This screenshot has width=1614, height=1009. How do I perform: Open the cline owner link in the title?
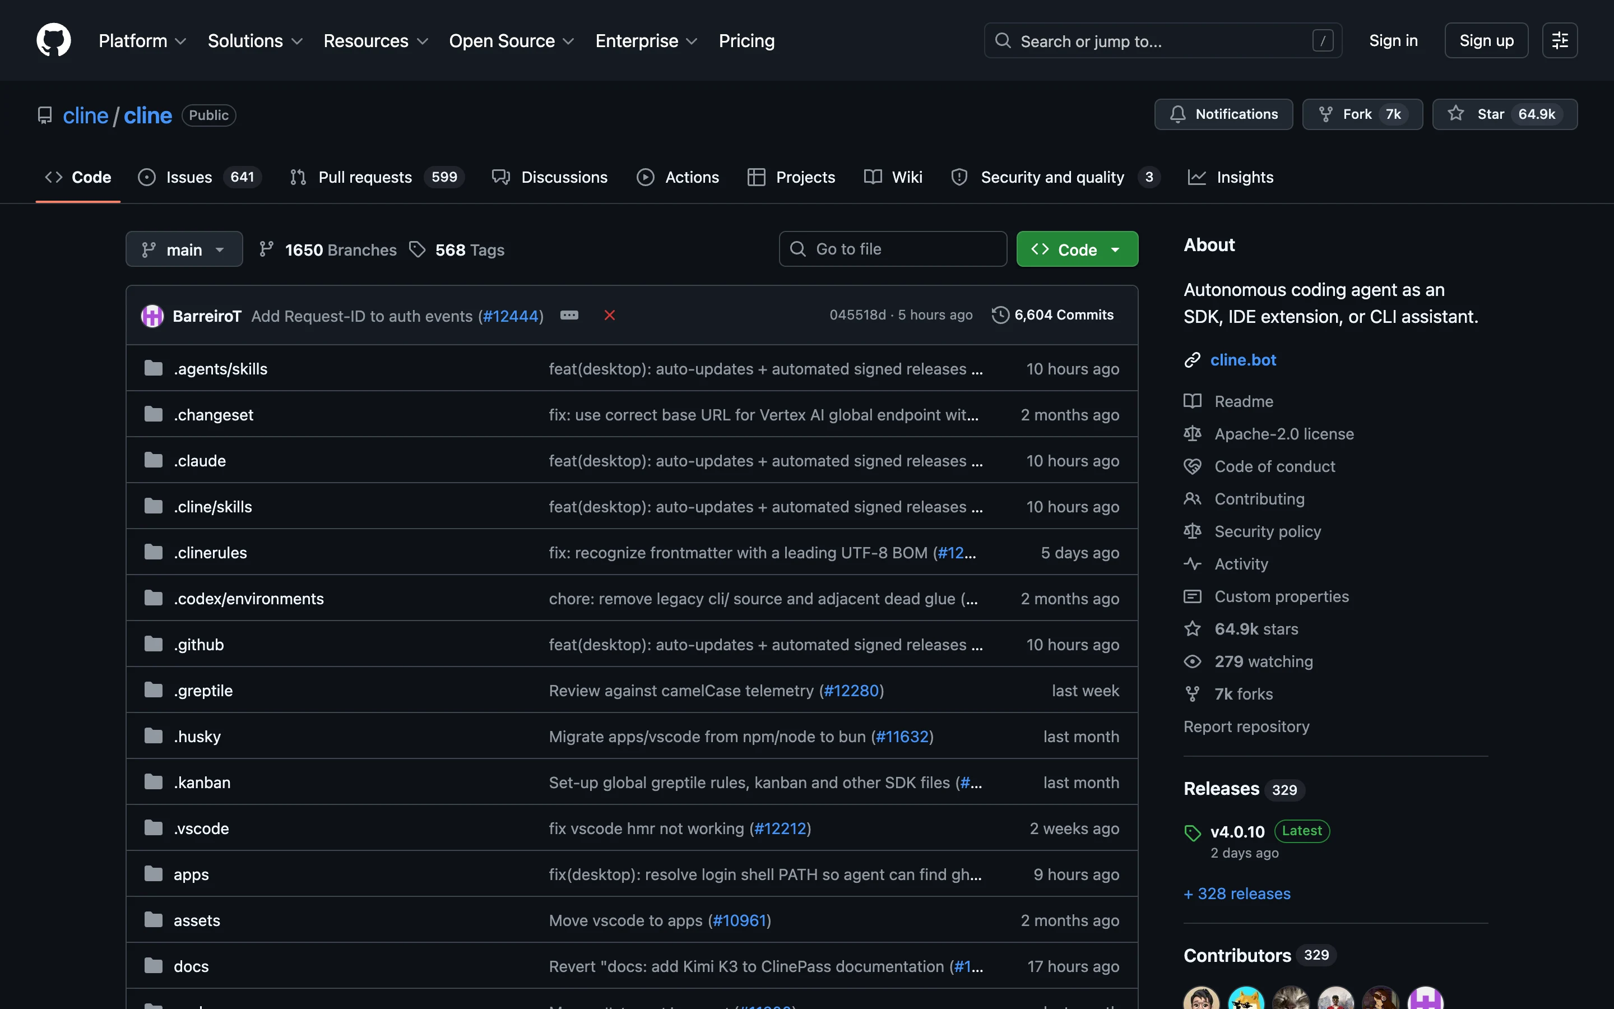click(85, 115)
